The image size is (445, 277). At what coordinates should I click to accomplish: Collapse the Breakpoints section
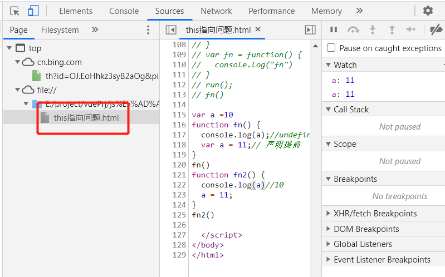pyautogui.click(x=329, y=179)
